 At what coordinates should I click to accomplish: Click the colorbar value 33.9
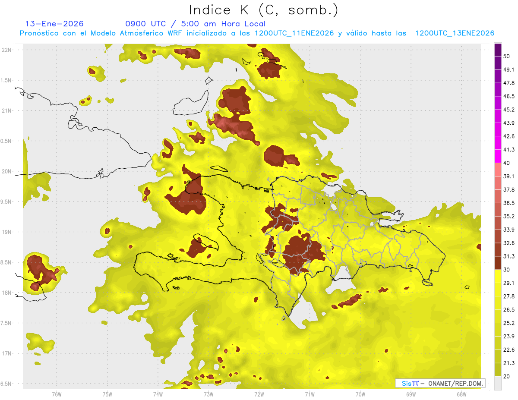coord(509,230)
